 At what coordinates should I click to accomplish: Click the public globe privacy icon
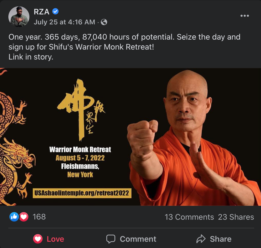104,22
